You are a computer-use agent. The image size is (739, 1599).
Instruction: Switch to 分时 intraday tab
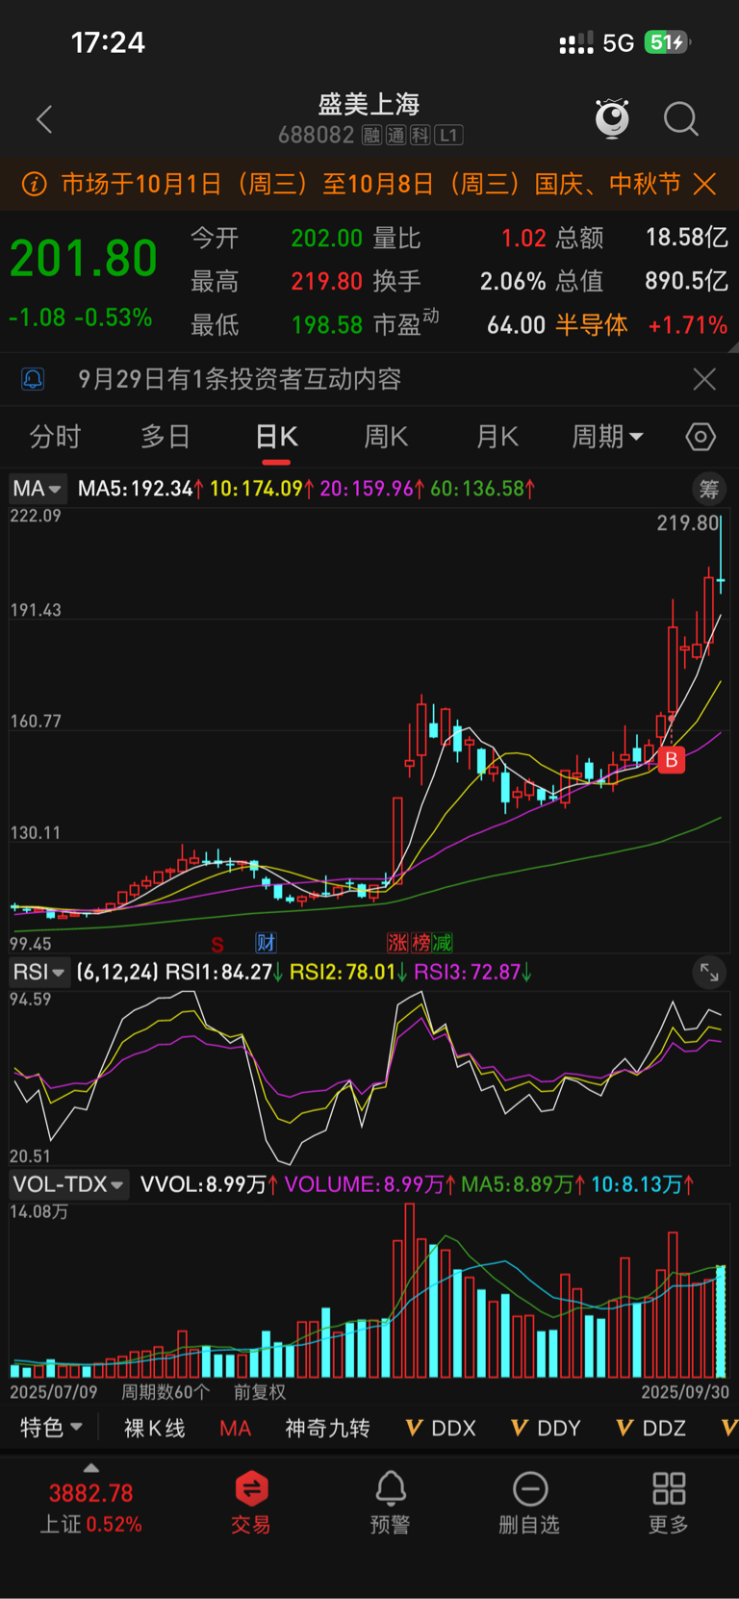coord(55,437)
